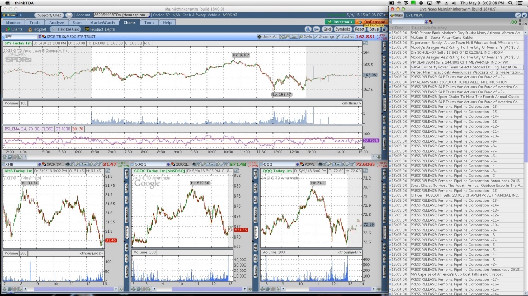Viewport: 528px width, 296px height.
Task: Open the SPY symbol dropdown arrow
Action: point(40,37)
